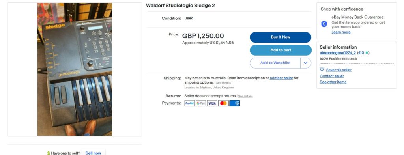
Task: Open the Sell now button
Action: pyautogui.click(x=93, y=153)
